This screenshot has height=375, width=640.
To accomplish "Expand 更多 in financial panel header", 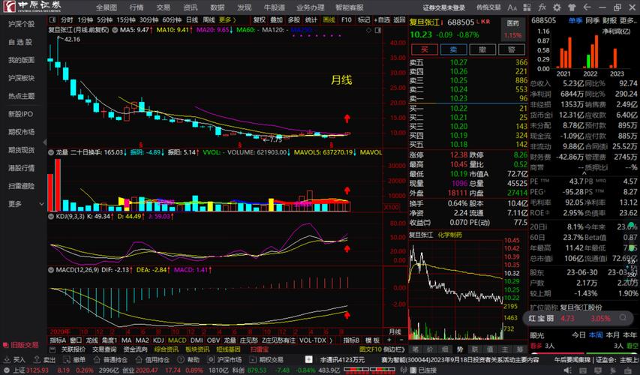I will pyautogui.click(x=628, y=20).
